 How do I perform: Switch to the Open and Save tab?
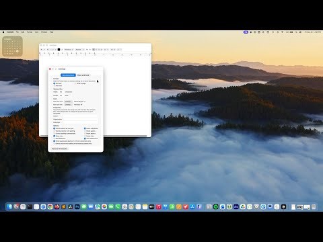(x=83, y=75)
